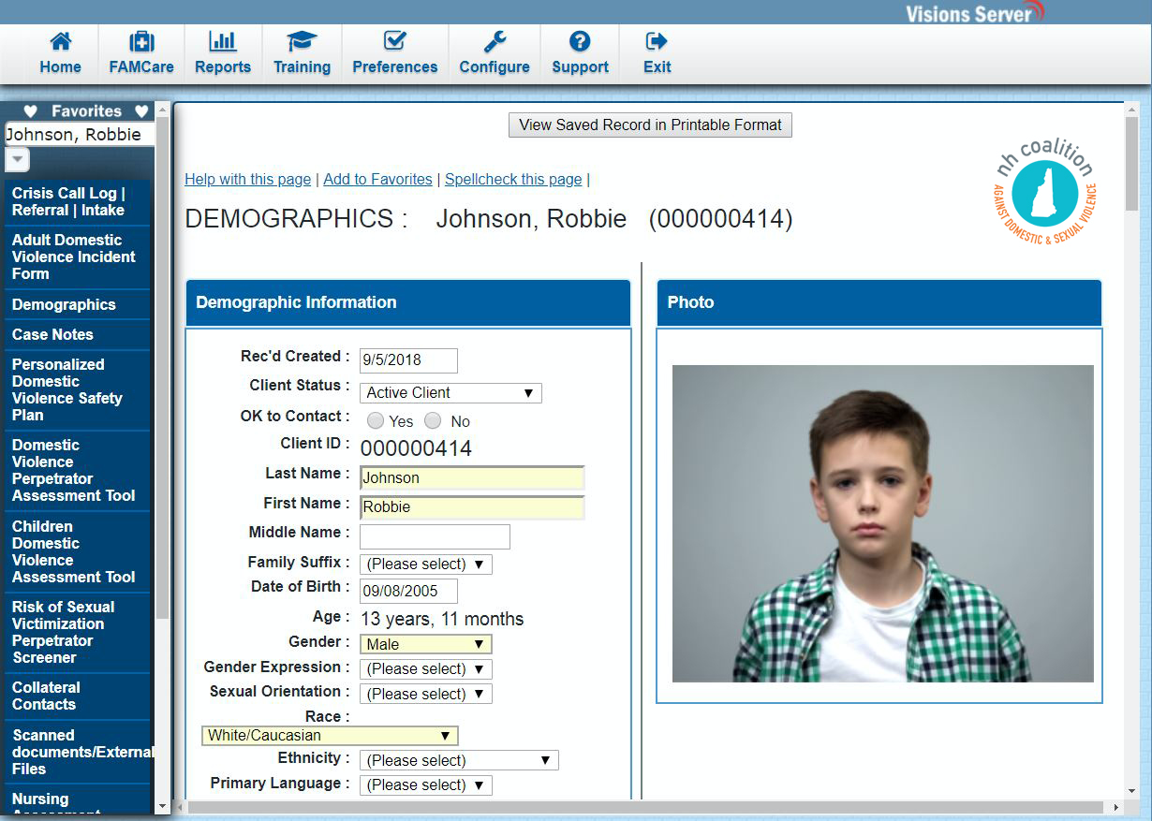Open Case Notes in the sidebar
1152x821 pixels.
pos(77,334)
